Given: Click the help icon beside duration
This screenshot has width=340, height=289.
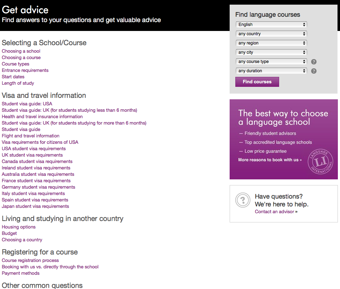Looking at the screenshot, I should click(x=314, y=71).
